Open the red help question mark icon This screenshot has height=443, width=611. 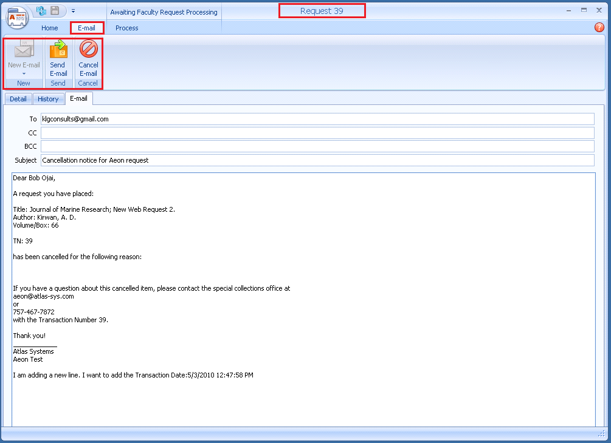pyautogui.click(x=599, y=27)
